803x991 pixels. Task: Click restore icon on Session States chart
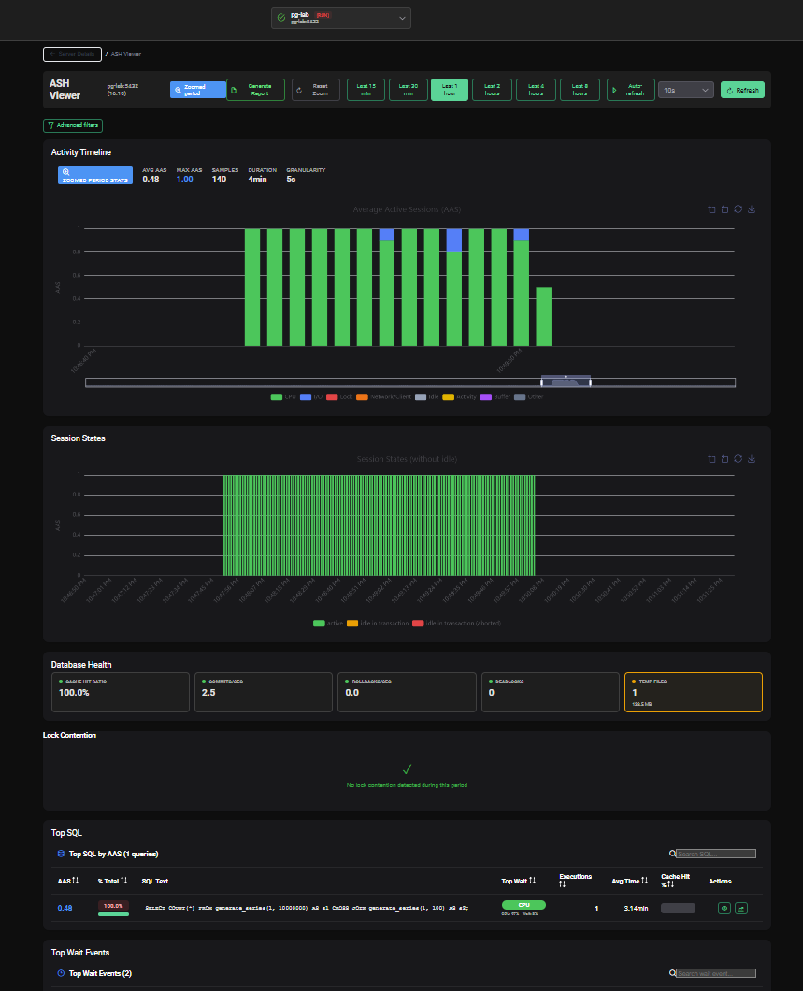pos(738,459)
